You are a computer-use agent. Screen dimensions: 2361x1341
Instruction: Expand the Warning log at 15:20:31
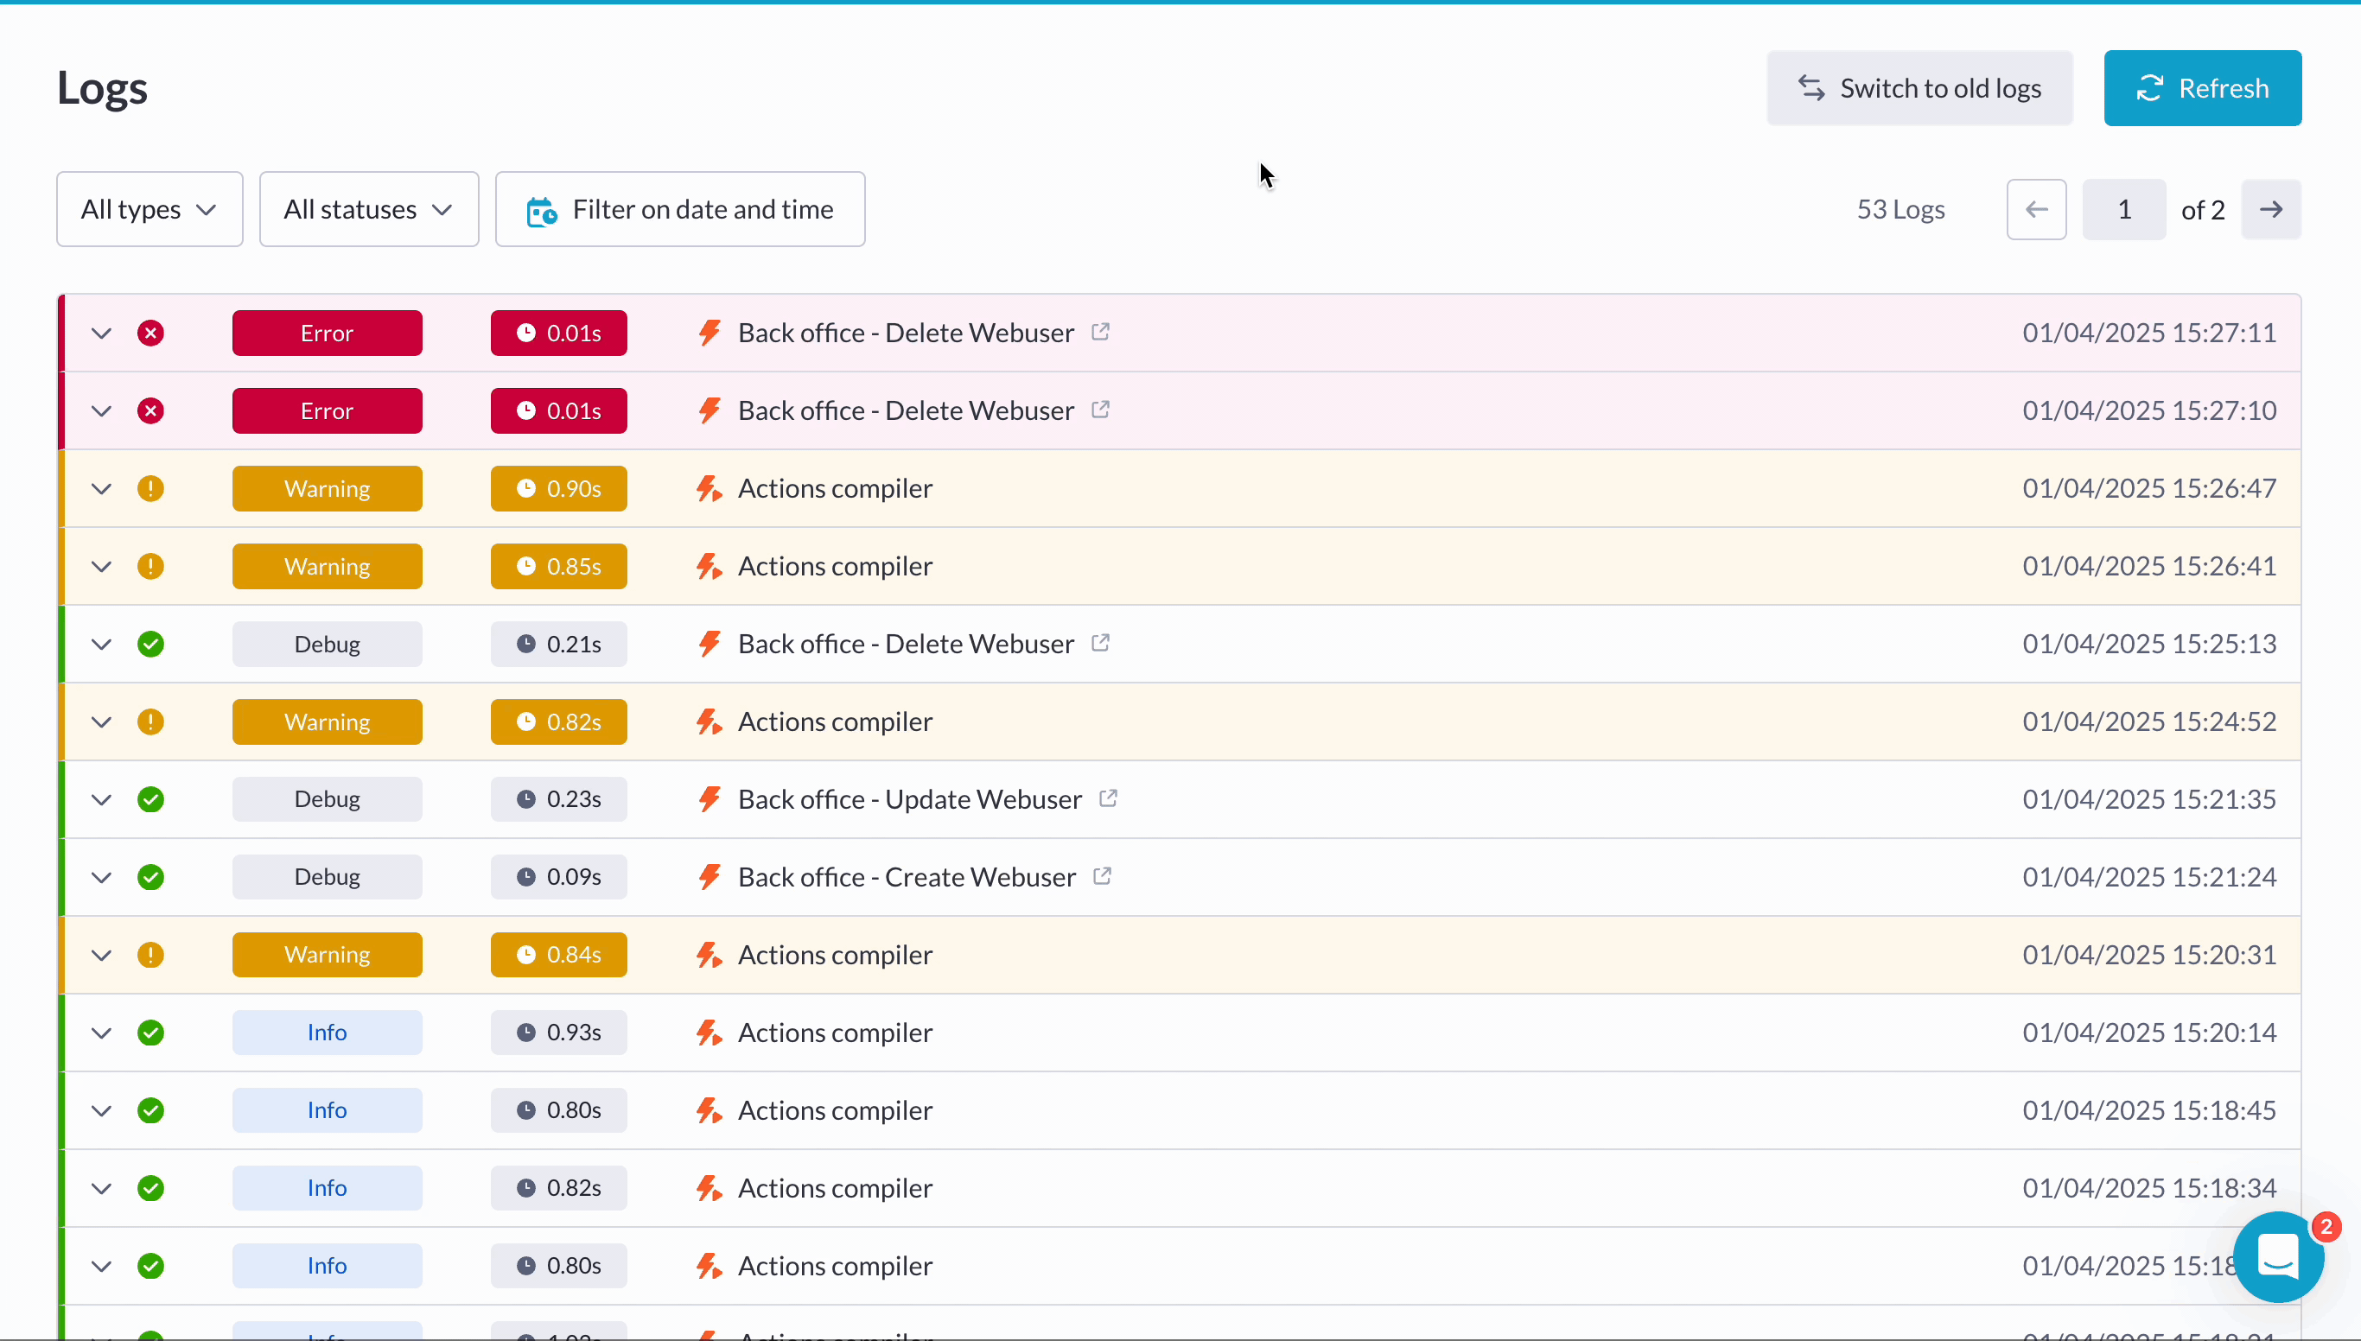[101, 955]
